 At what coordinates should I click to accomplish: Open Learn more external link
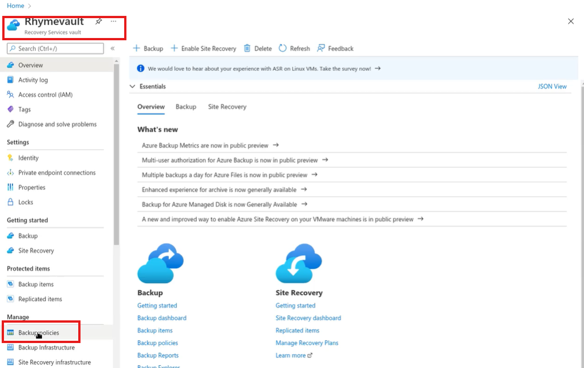294,356
